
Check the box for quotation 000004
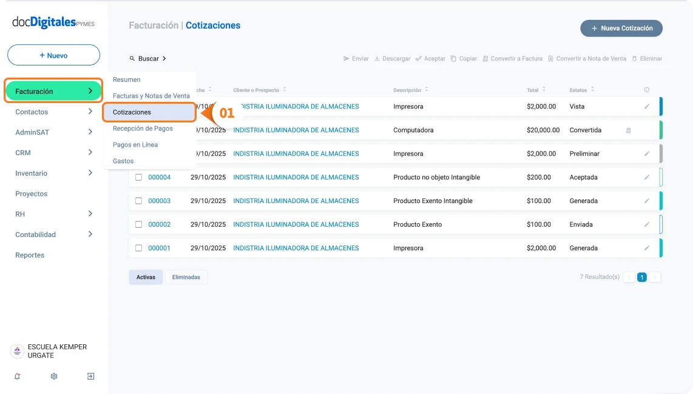(x=138, y=178)
